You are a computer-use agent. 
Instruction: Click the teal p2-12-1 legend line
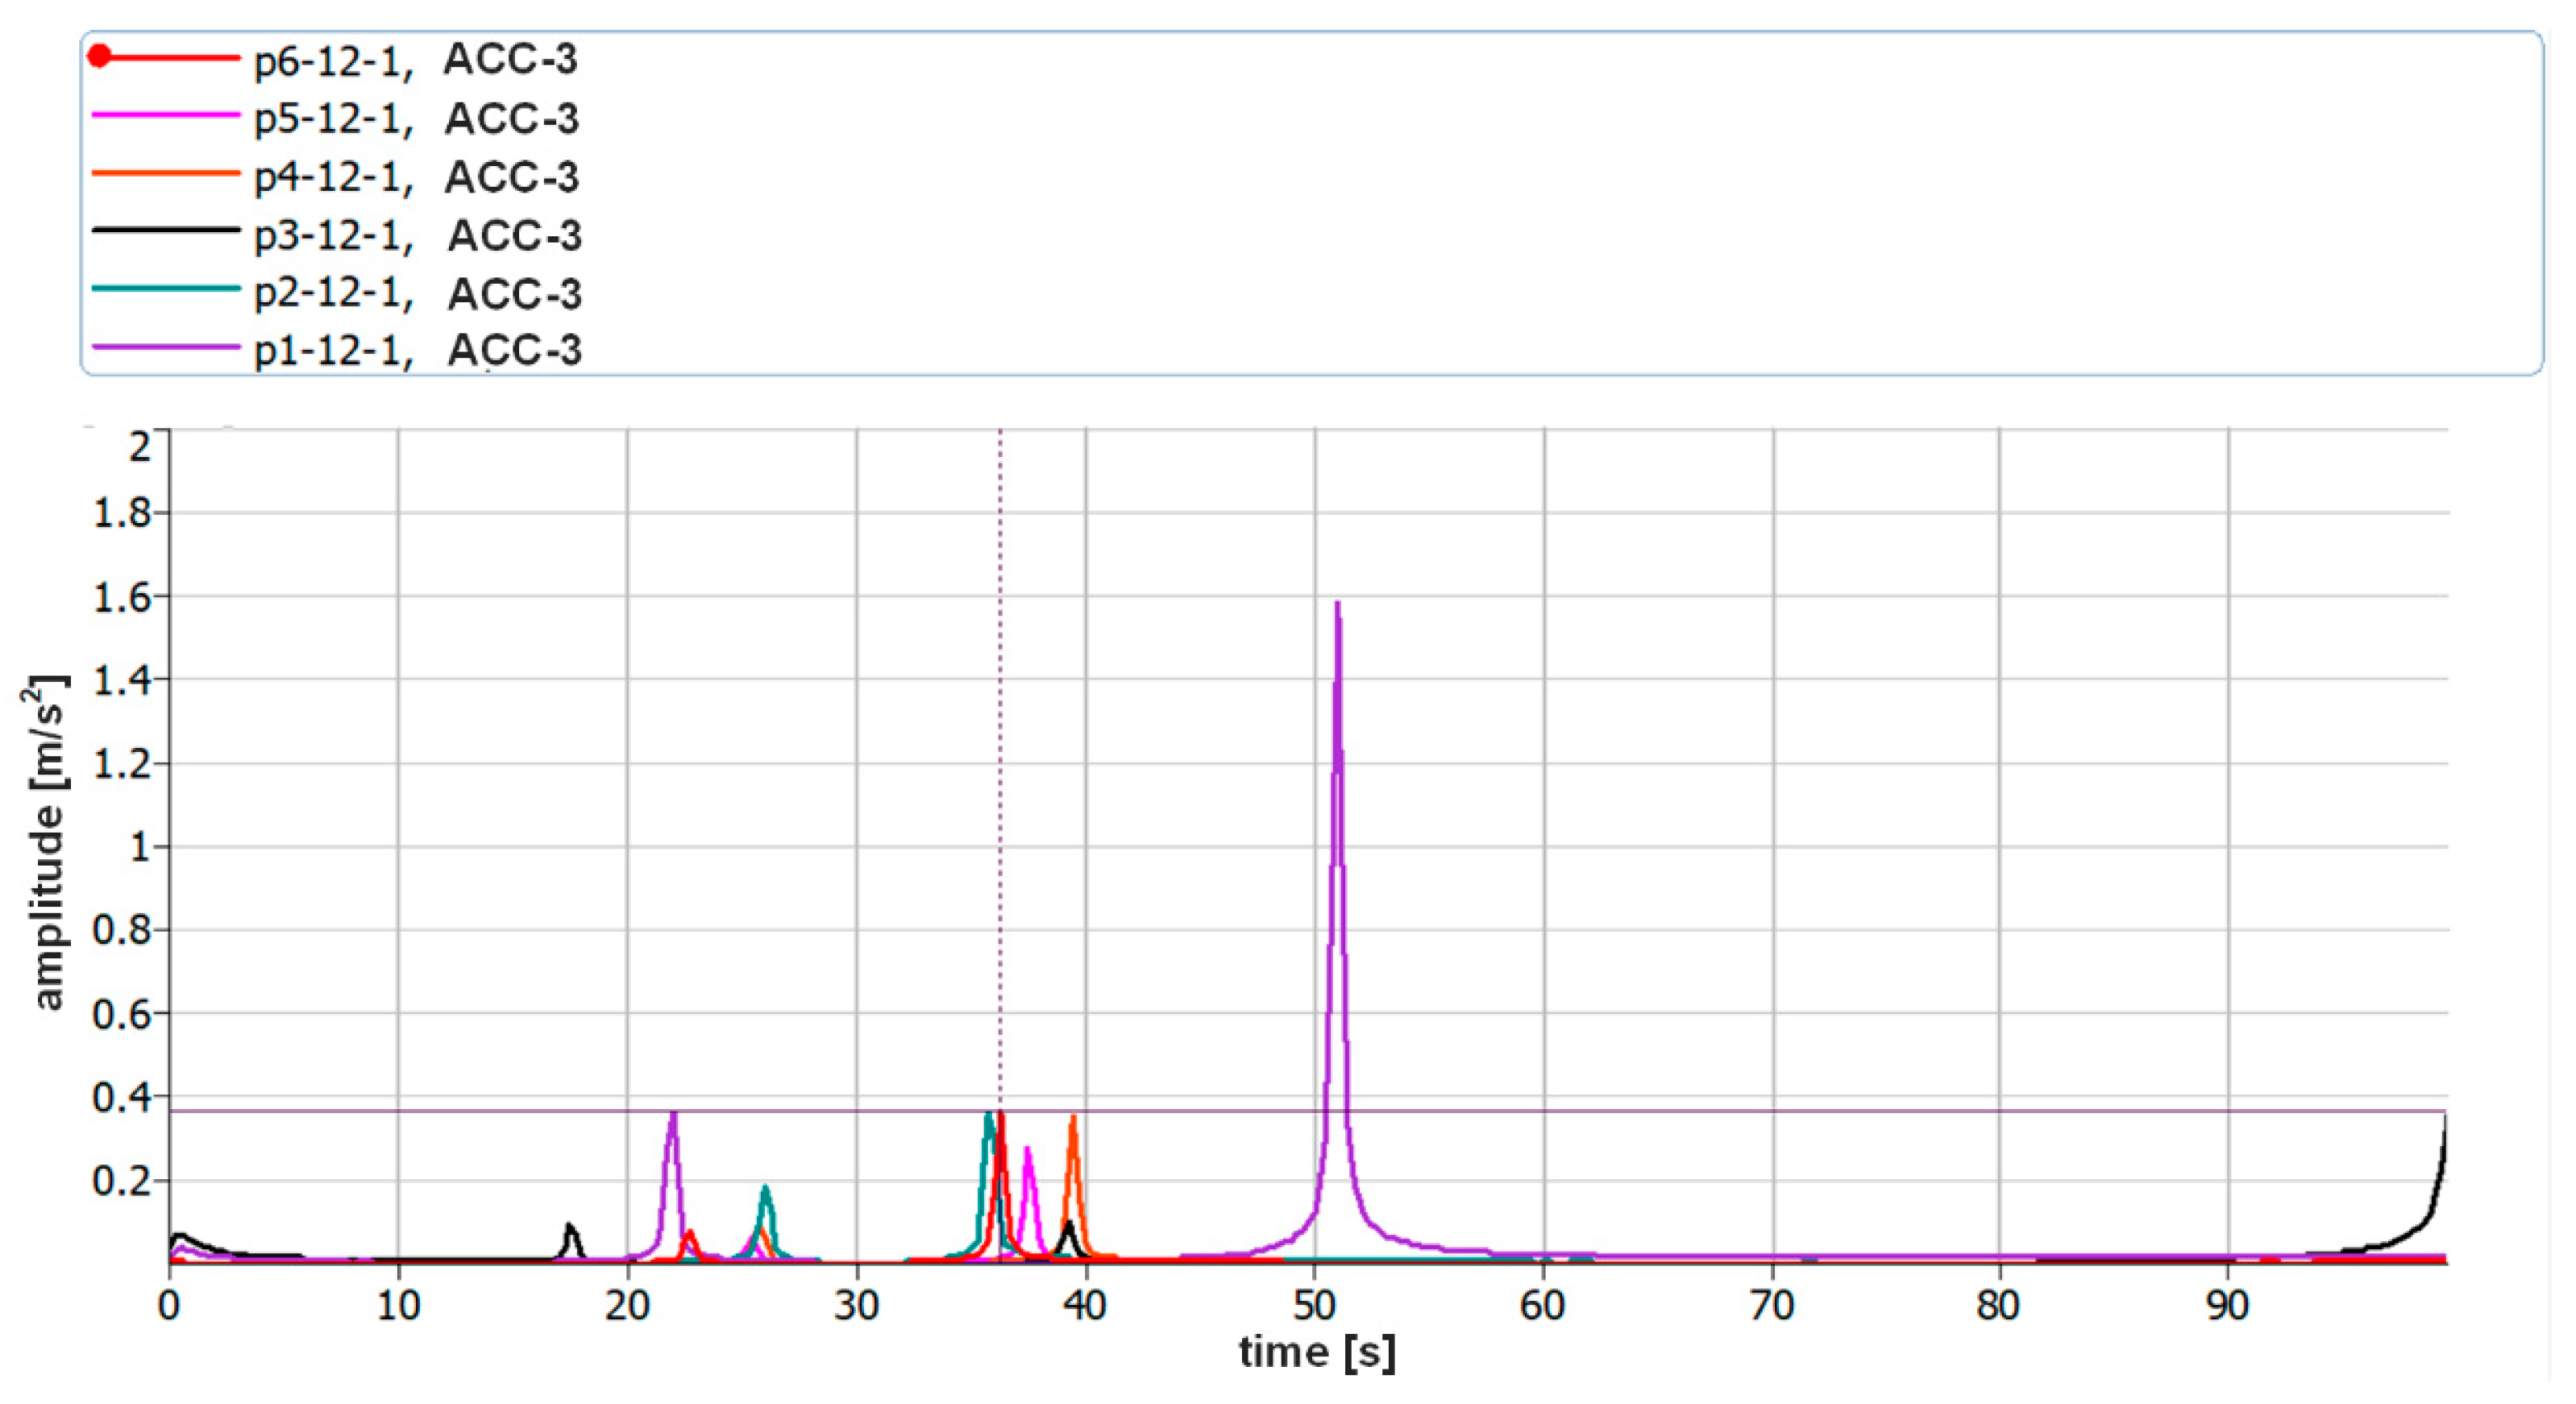point(166,289)
